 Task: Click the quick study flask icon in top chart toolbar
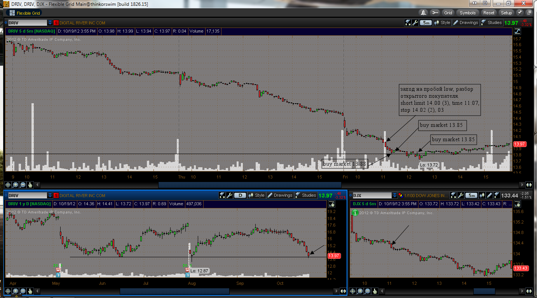(408, 23)
